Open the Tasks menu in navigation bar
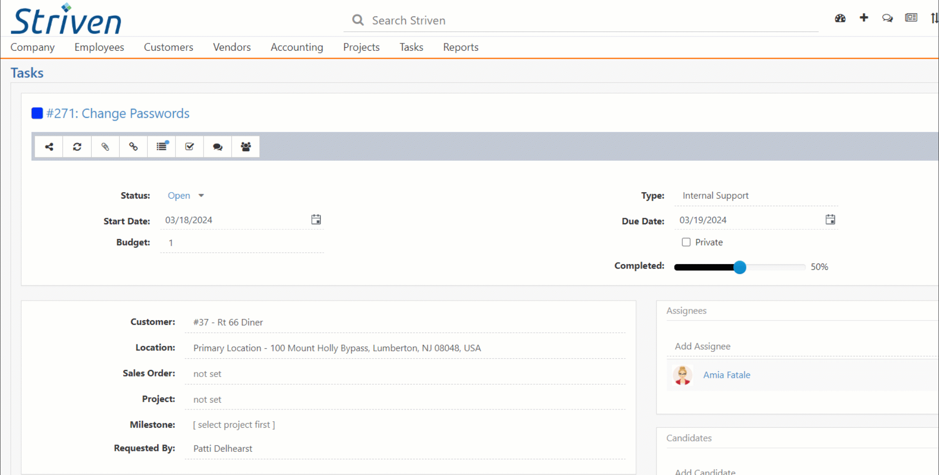The height and width of the screenshot is (475, 939). (x=411, y=47)
